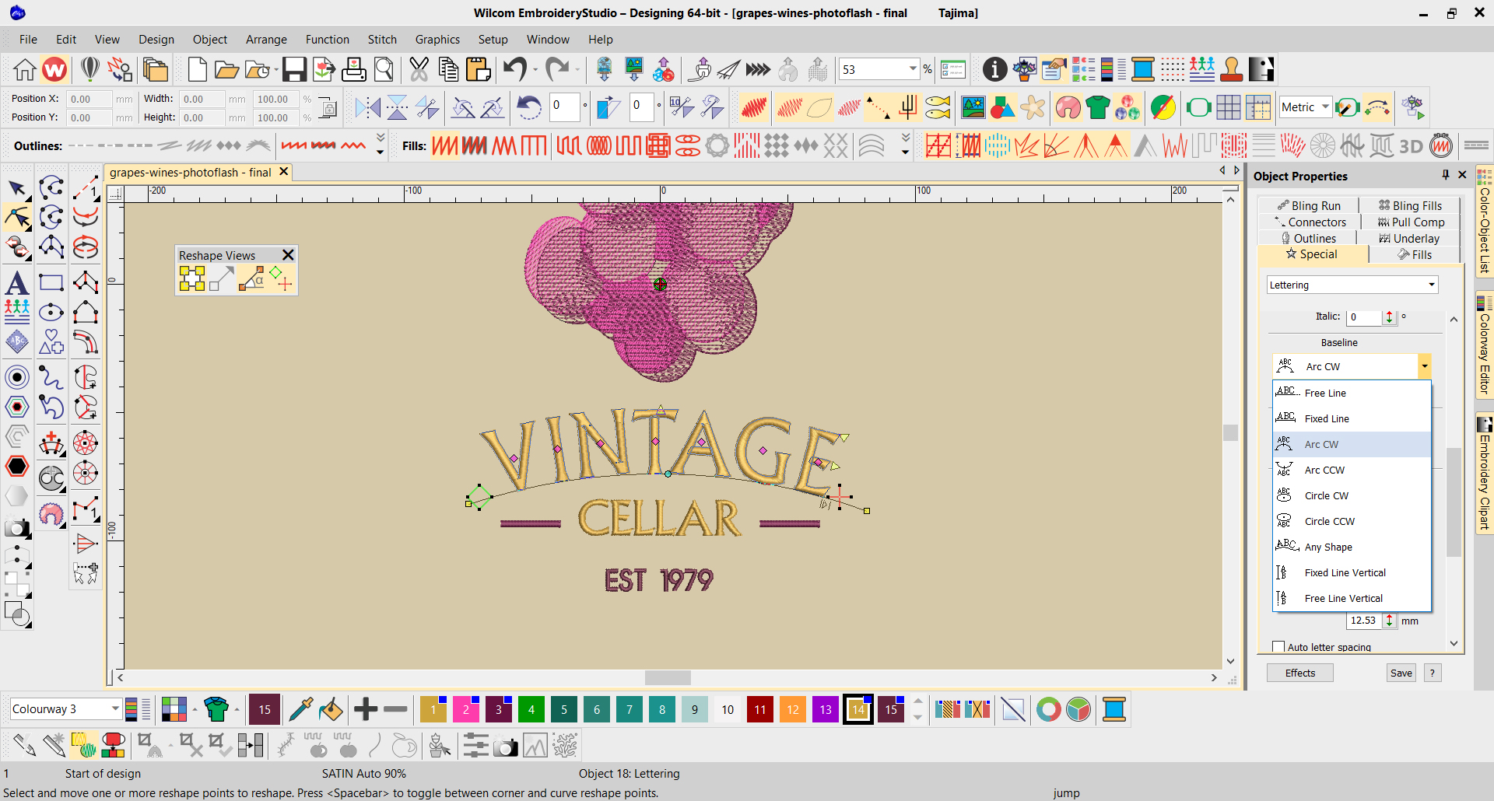Choose Circle CW from the Baseline list
This screenshot has height=801, width=1494.
pyautogui.click(x=1327, y=495)
